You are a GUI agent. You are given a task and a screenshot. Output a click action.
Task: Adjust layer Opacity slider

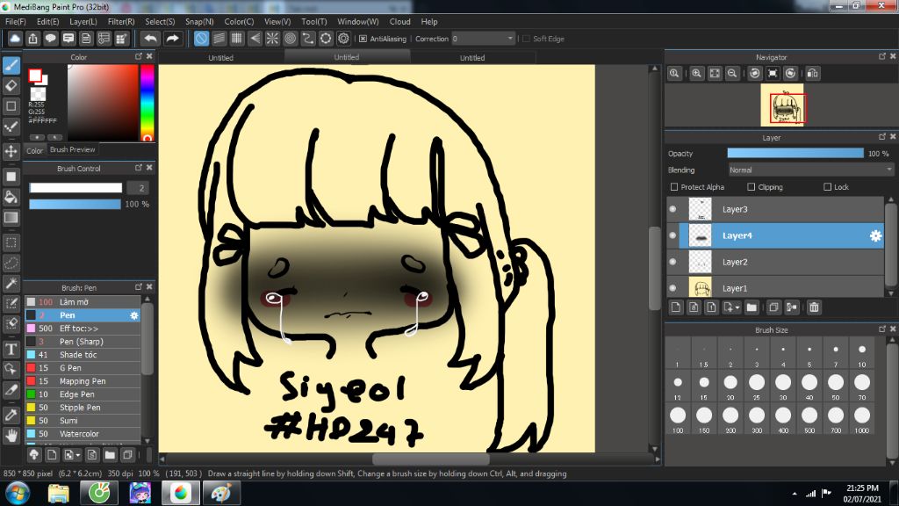pyautogui.click(x=795, y=153)
